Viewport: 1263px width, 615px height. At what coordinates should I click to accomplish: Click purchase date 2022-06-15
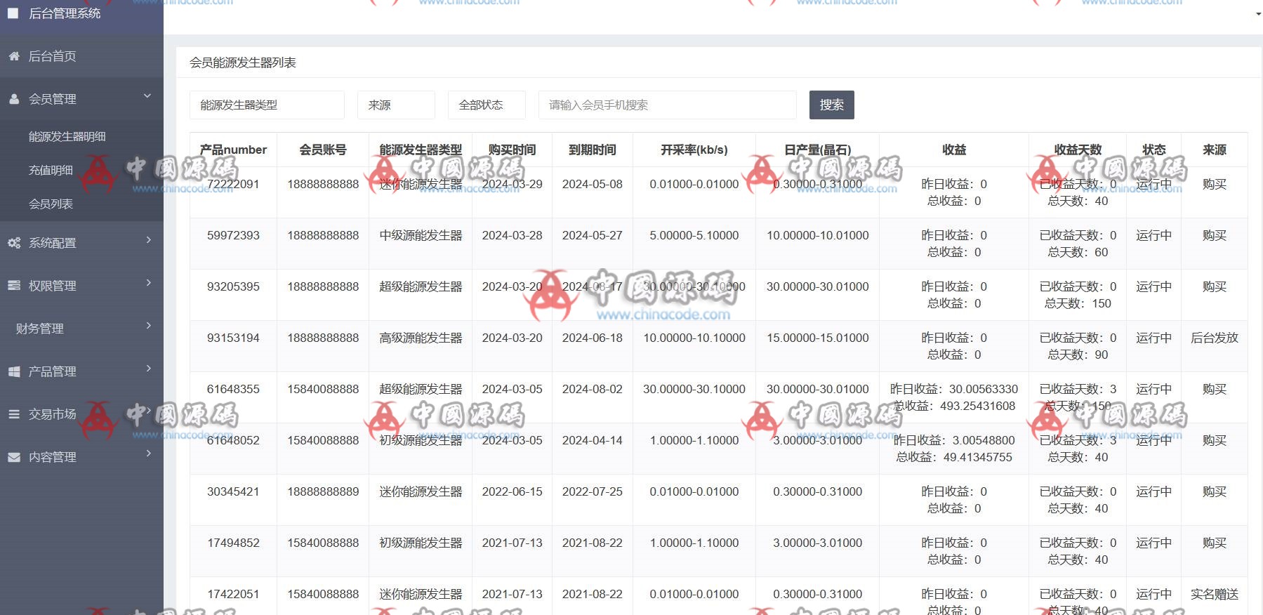coord(512,491)
